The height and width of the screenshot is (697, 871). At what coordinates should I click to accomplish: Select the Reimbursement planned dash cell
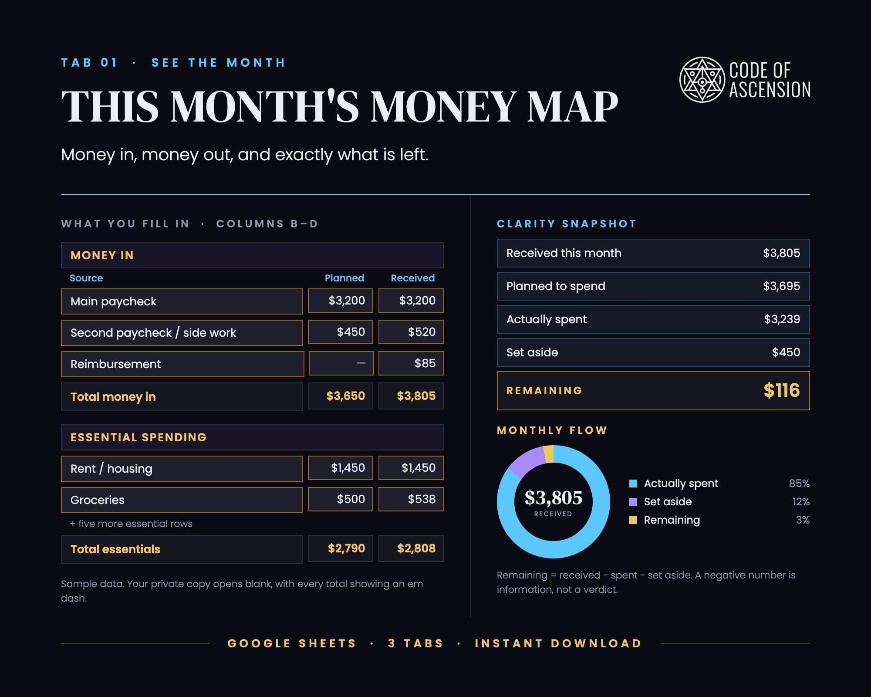coord(341,363)
